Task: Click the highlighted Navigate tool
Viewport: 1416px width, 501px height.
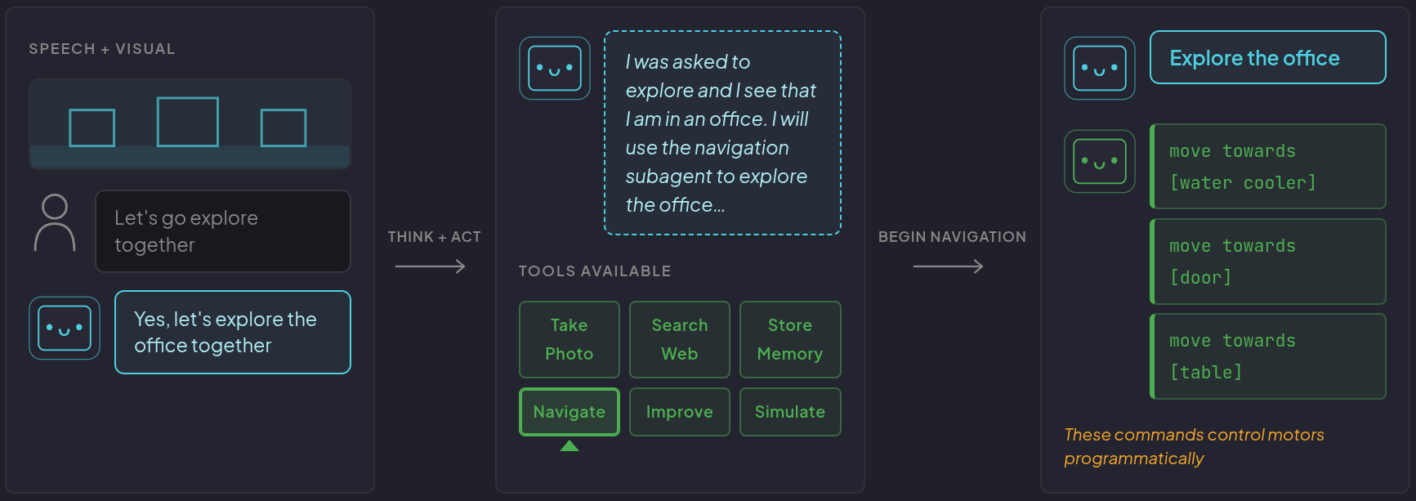Action: click(x=570, y=412)
